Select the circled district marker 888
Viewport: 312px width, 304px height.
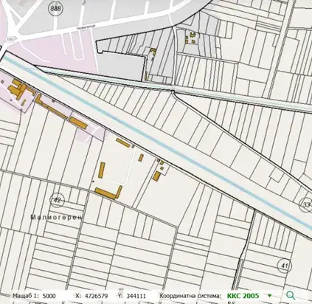click(x=55, y=9)
